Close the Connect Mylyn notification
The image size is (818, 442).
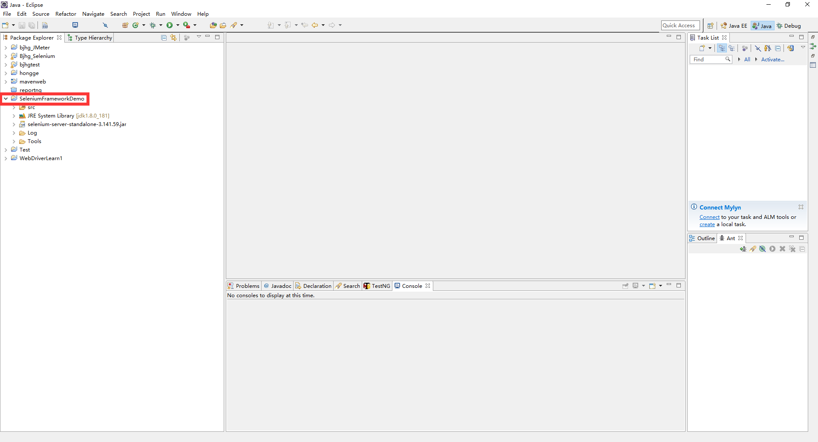[801, 207]
